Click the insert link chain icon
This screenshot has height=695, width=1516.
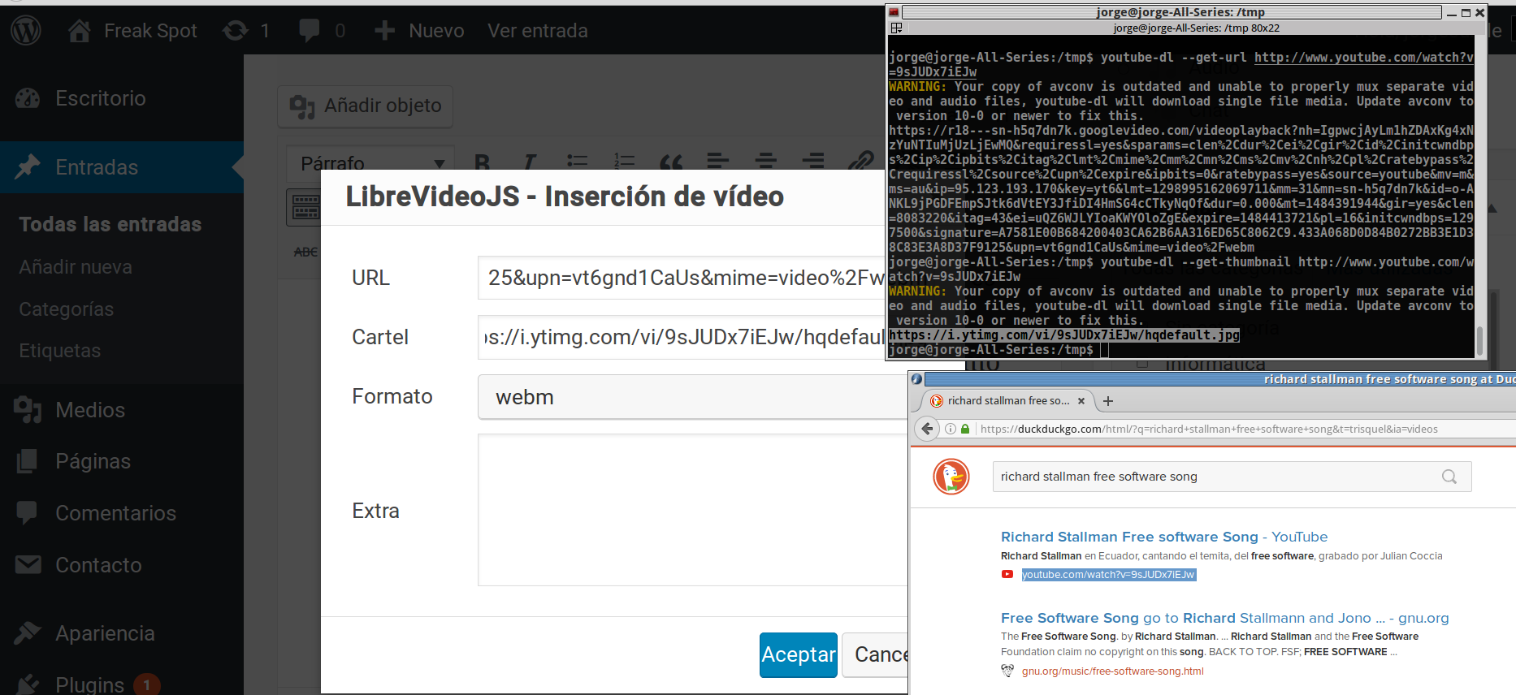(860, 161)
